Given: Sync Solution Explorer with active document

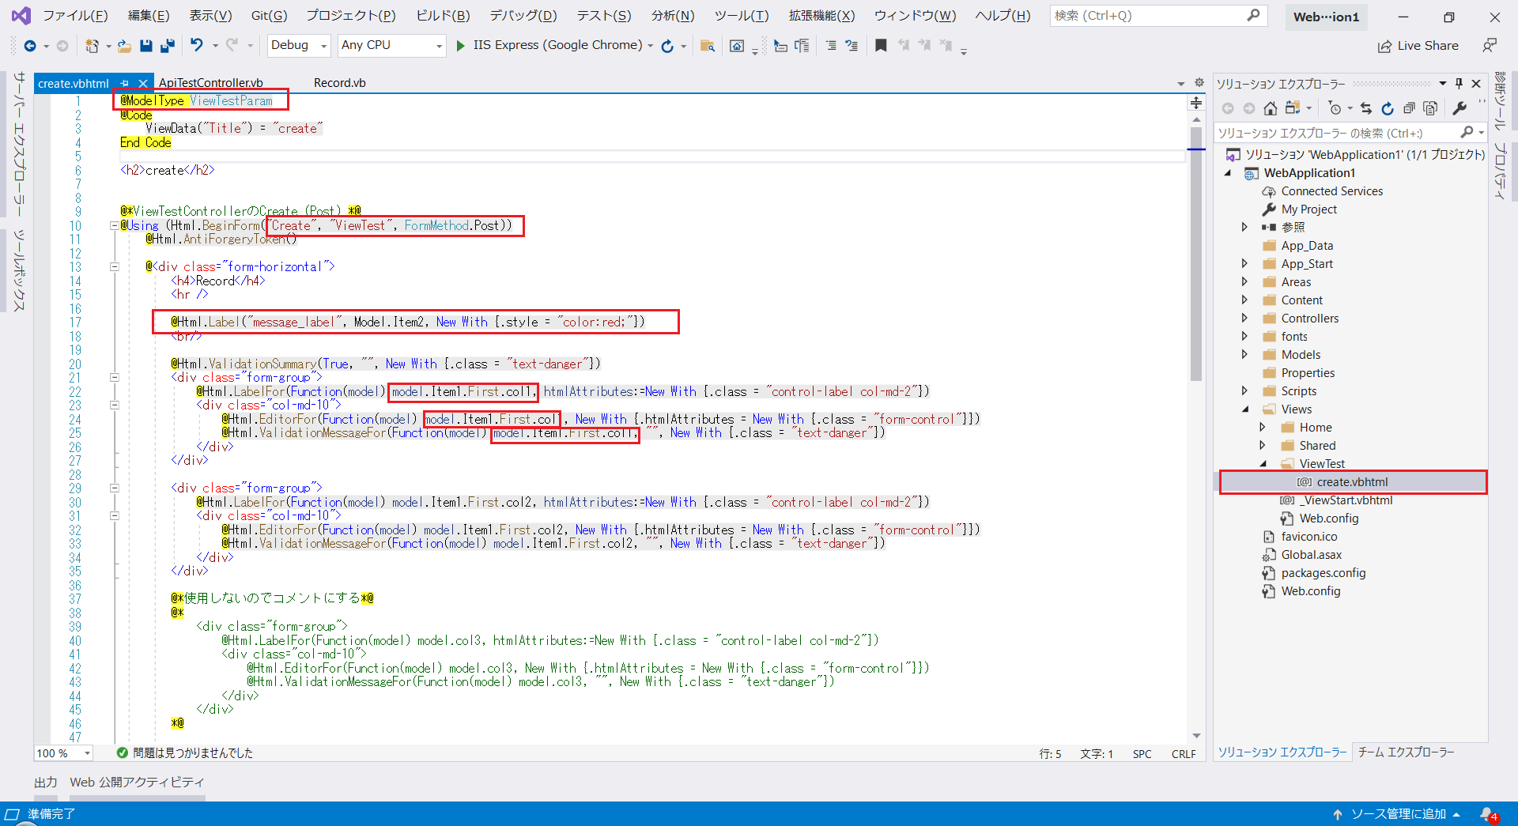Looking at the screenshot, I should coord(1367,108).
